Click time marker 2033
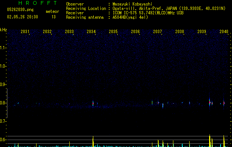Image resolution: width=232 pixels, height=147 pixels. 69,32
